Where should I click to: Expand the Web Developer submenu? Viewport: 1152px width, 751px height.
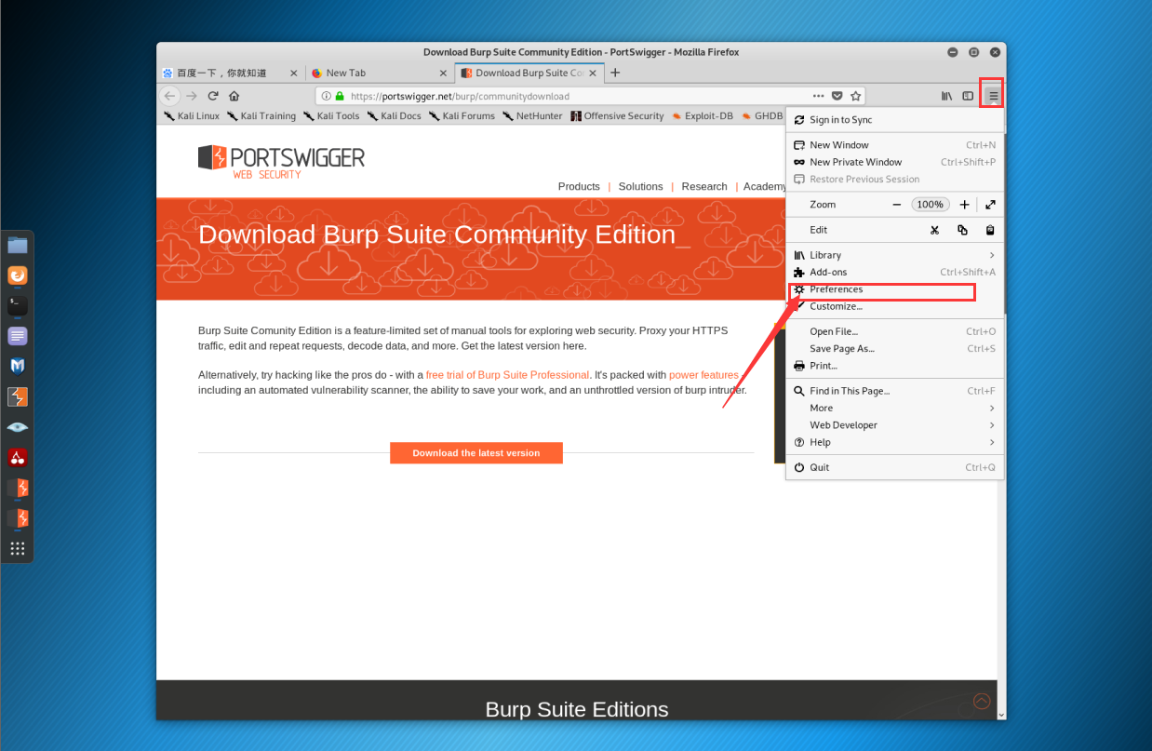(894, 425)
